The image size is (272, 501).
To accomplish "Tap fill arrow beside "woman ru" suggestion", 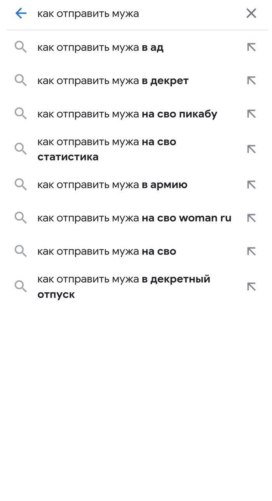I will point(251,218).
